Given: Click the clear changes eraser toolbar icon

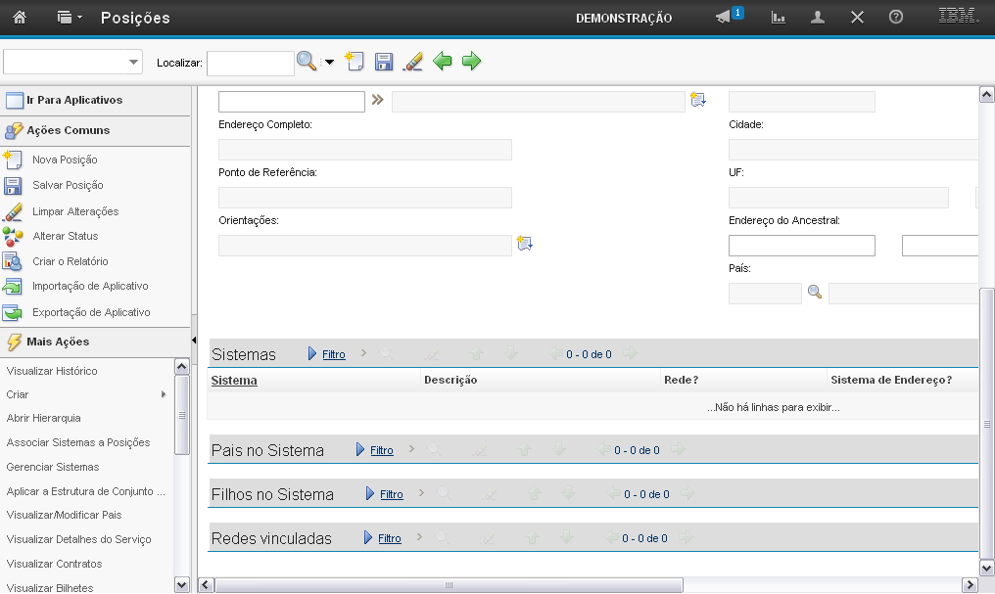Looking at the screenshot, I should tap(413, 62).
